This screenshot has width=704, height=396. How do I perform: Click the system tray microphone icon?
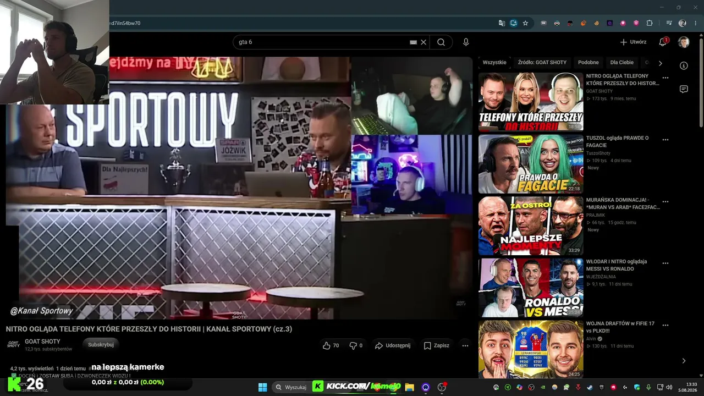point(648,387)
